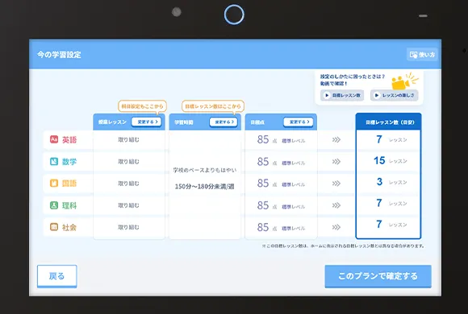
Task: Click the 科目設定もここから speech bubble
Action: (142, 106)
